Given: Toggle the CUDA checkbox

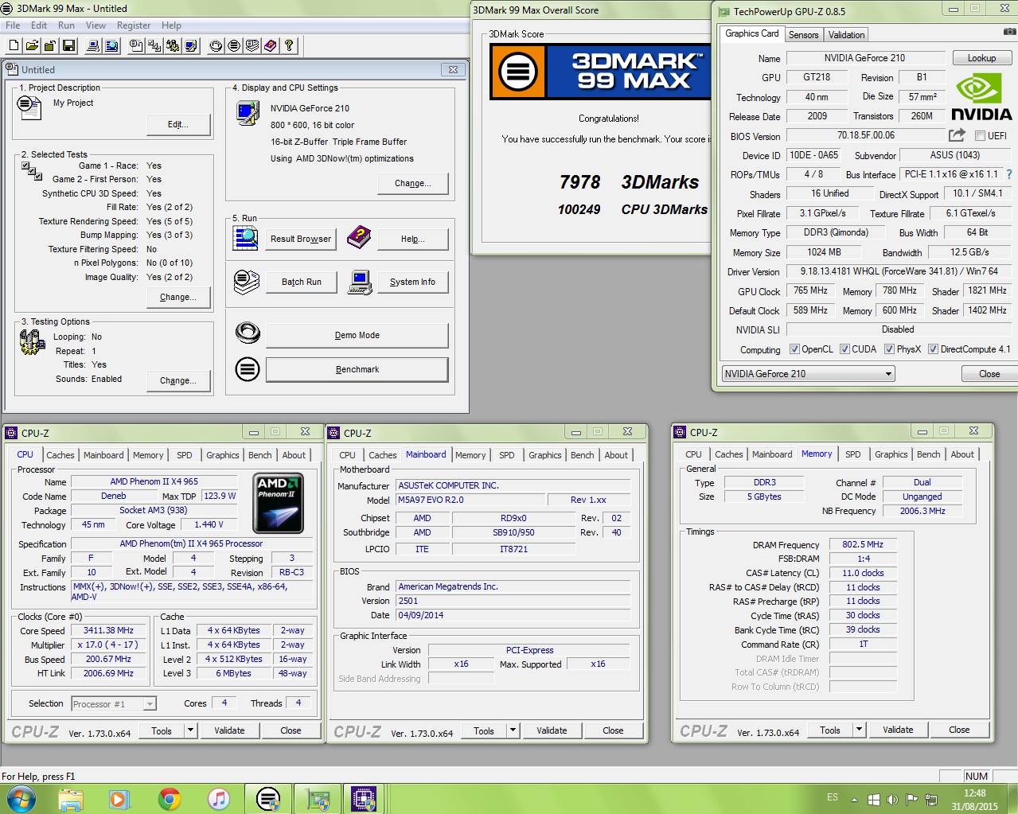Looking at the screenshot, I should [x=844, y=349].
